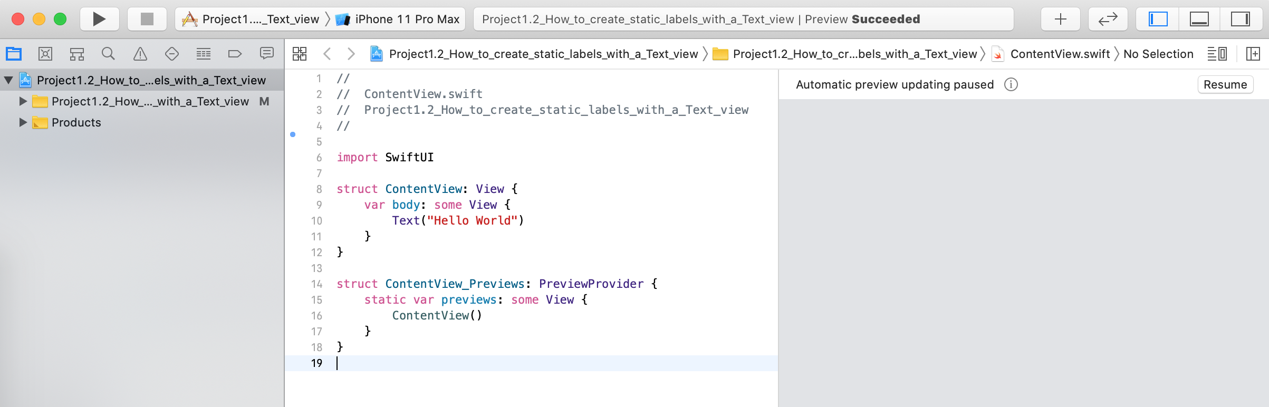This screenshot has width=1269, height=407.
Task: Open the Issue navigator warning triangle
Action: coord(140,54)
